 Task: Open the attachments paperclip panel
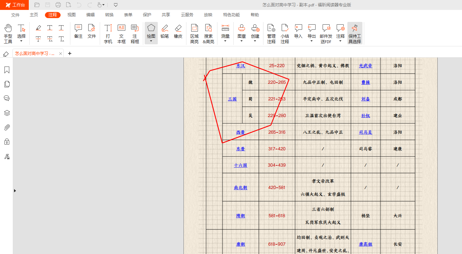[7, 128]
